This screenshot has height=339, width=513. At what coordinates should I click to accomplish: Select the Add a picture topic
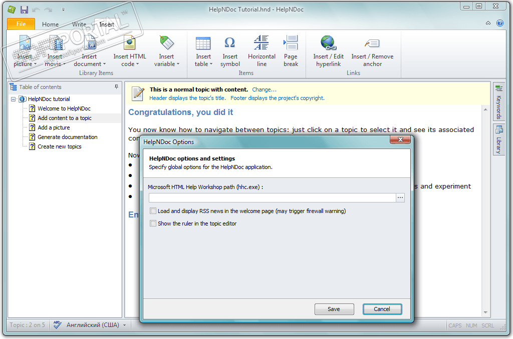click(54, 127)
